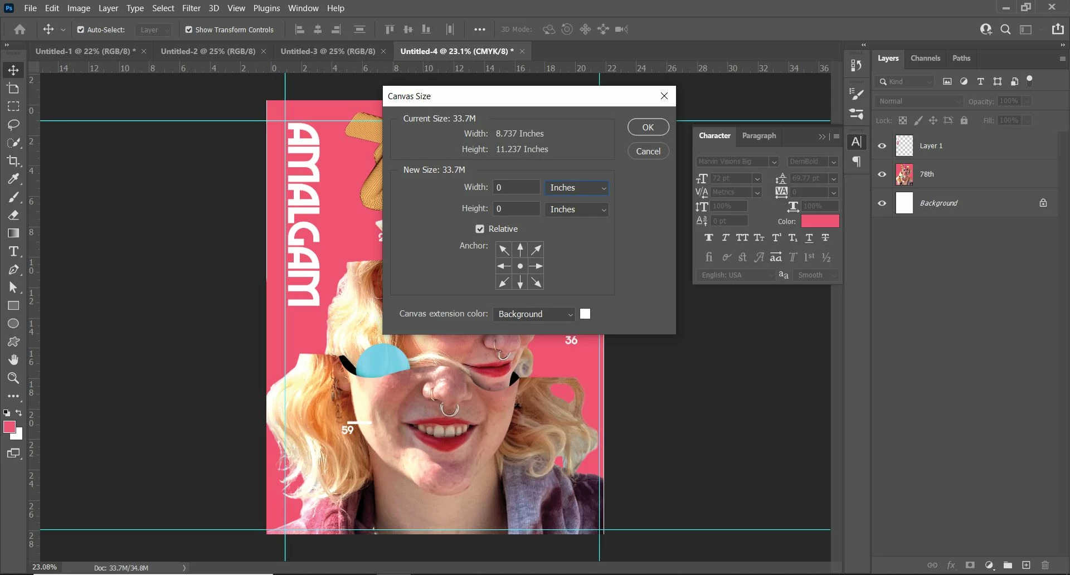This screenshot has width=1070, height=575.
Task: Select the Eyedropper tool
Action: coord(13,179)
